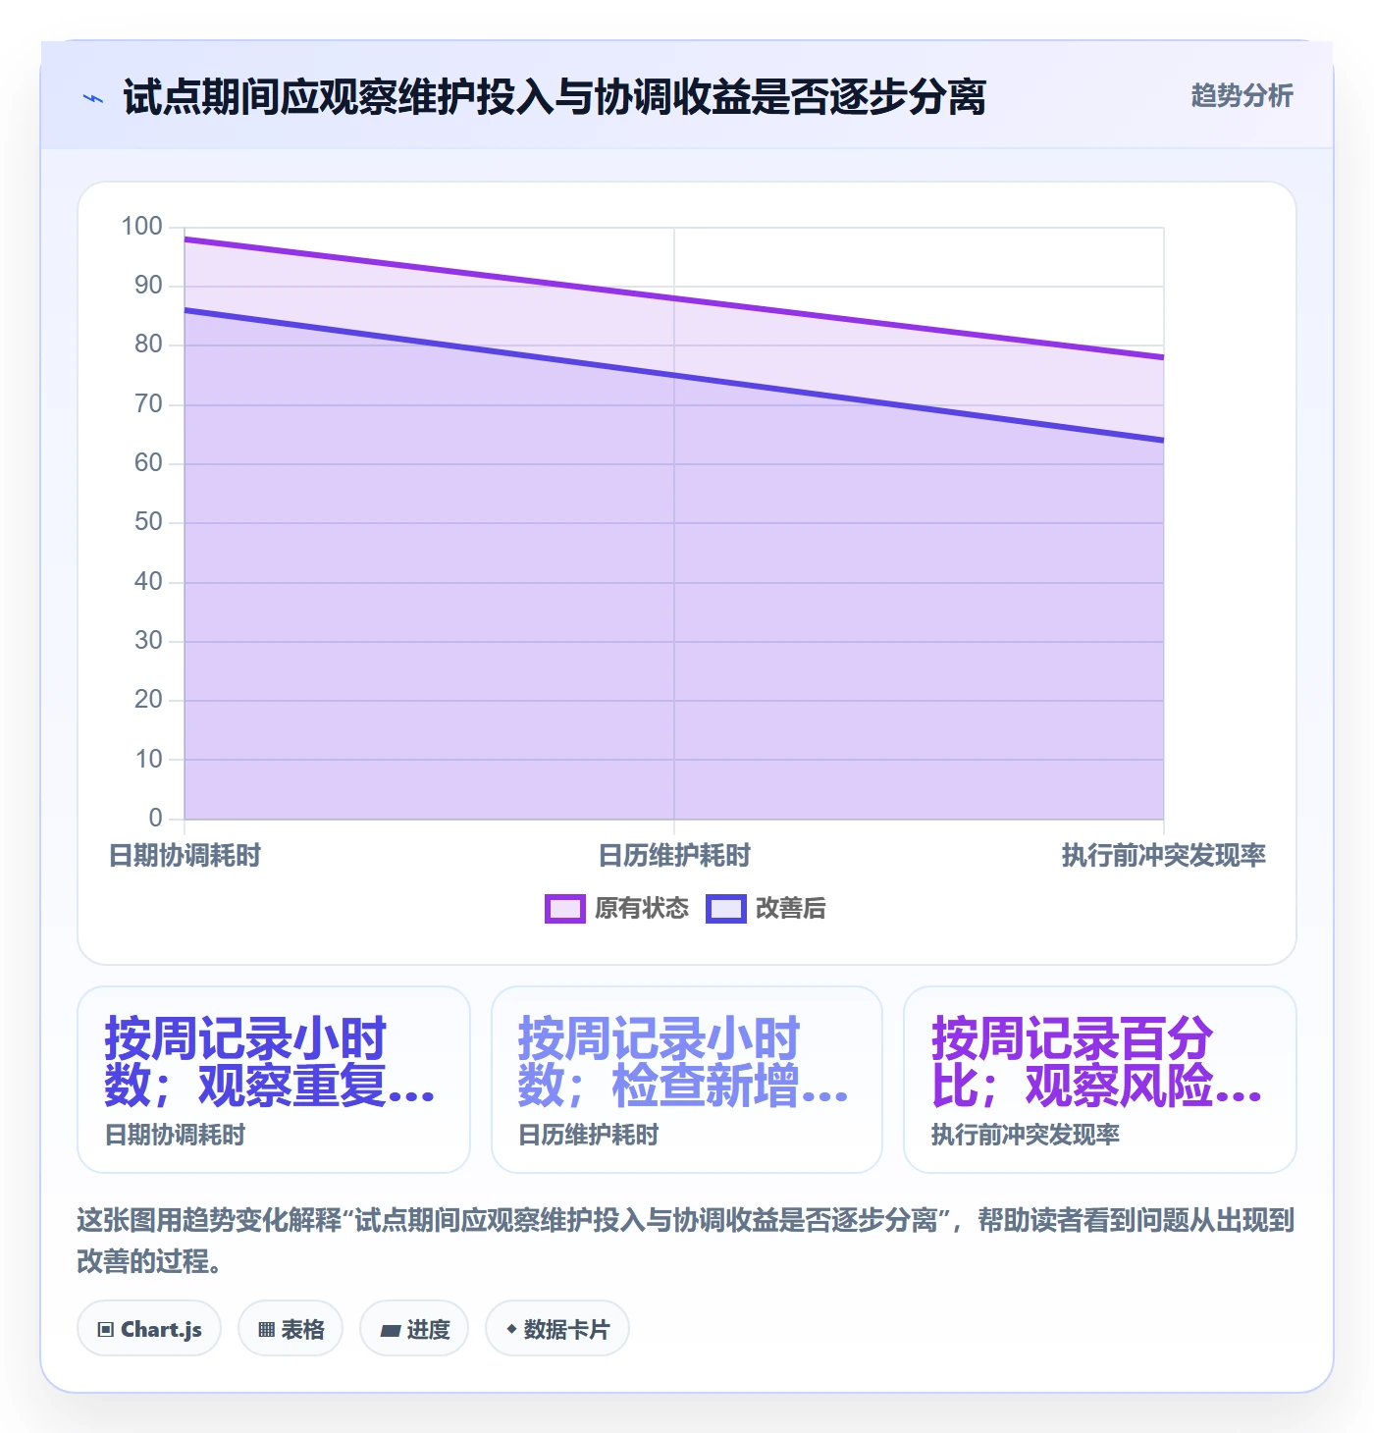Click the 100 y-axis value
1374x1433 pixels.
pos(141,227)
